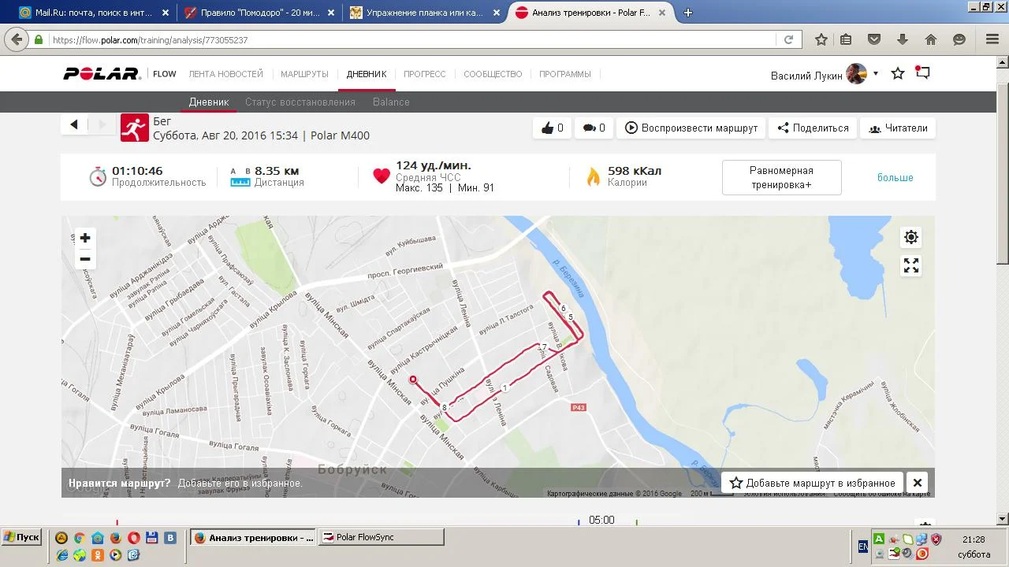Zoom in on the route map
1009x567 pixels.
85,238
